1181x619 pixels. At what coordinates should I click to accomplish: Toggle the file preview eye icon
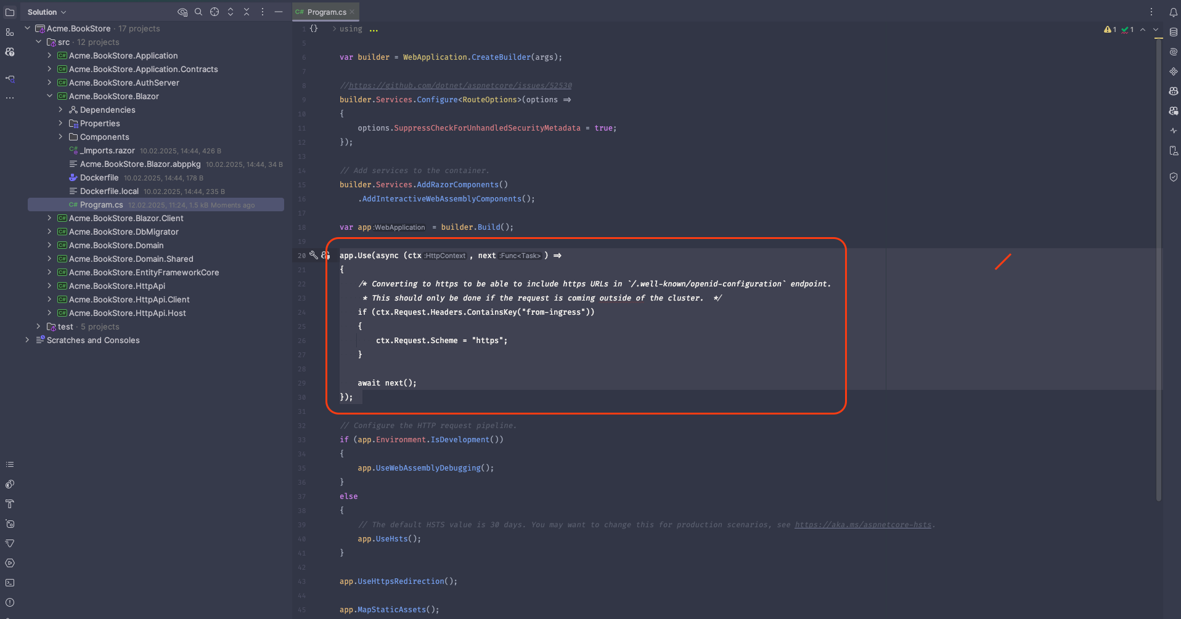coord(182,12)
